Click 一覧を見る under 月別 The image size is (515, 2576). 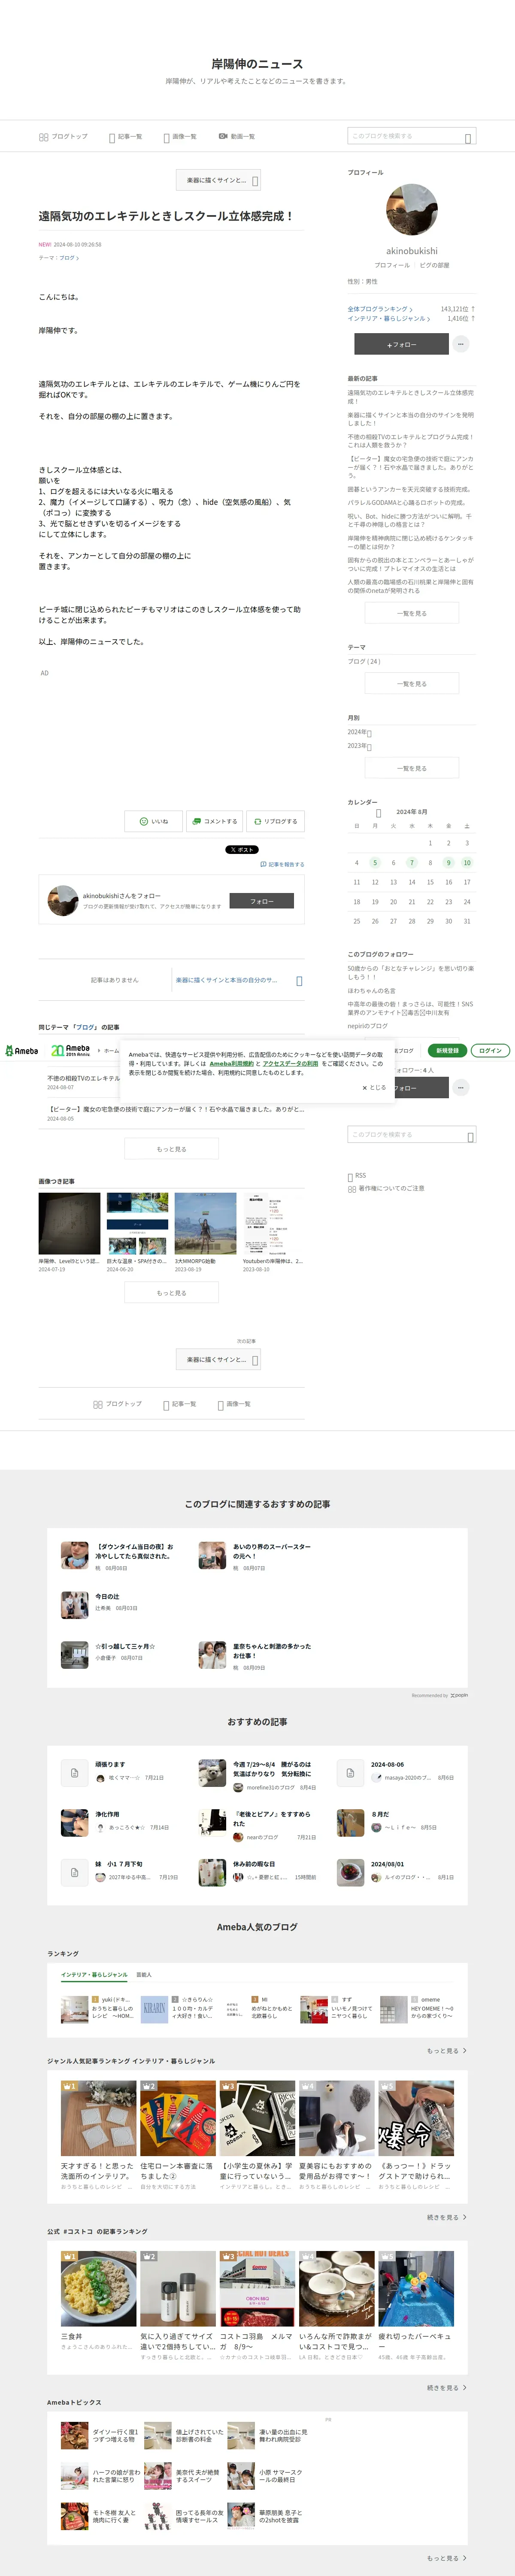tap(412, 768)
